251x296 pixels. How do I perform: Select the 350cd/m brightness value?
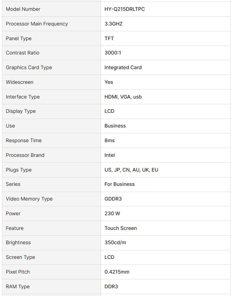(x=115, y=242)
